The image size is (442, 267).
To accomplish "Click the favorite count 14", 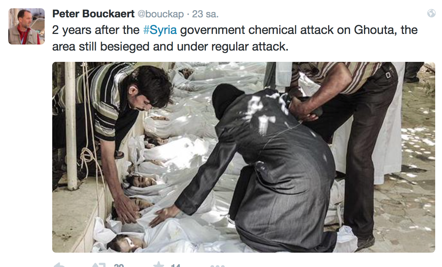I will (x=175, y=265).
